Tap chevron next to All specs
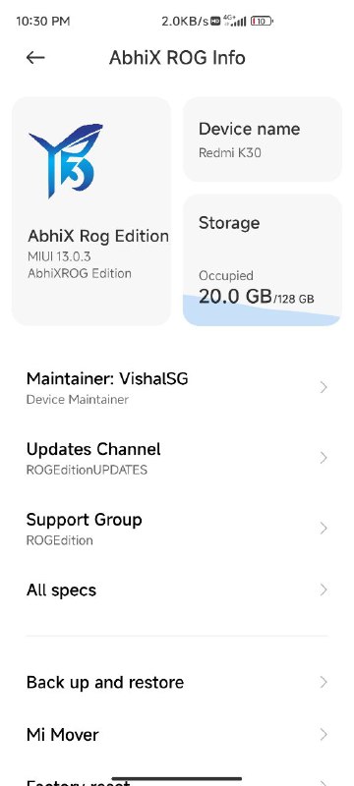This screenshot has width=354, height=786. click(x=324, y=590)
